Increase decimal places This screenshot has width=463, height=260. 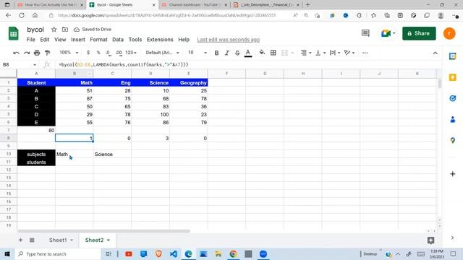pyautogui.click(x=119, y=53)
